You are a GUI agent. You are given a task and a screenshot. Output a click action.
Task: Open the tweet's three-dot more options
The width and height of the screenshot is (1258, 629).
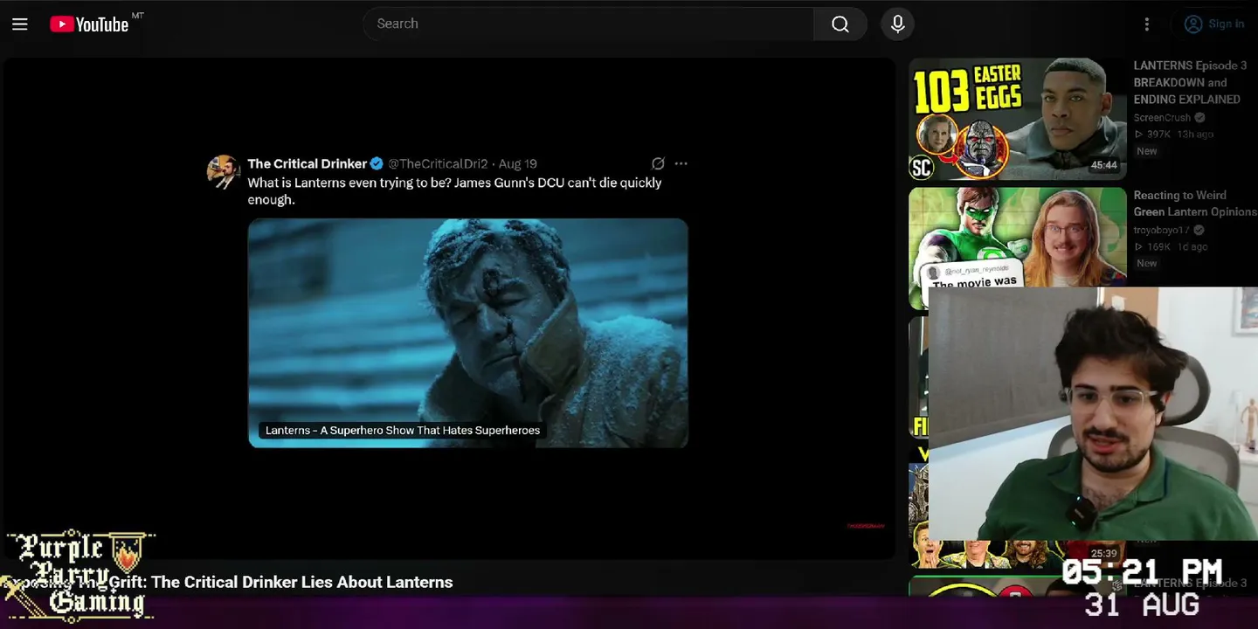point(681,163)
